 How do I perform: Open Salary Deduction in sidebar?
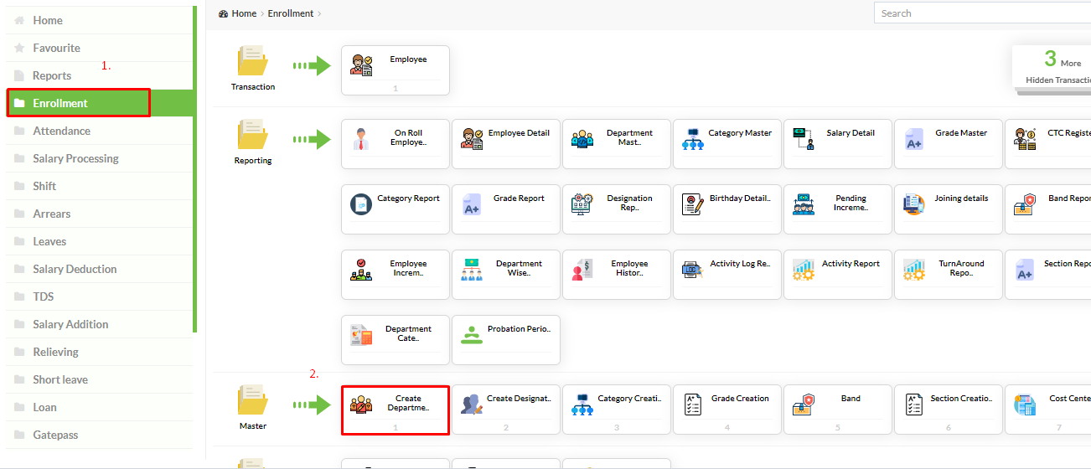coord(100,269)
